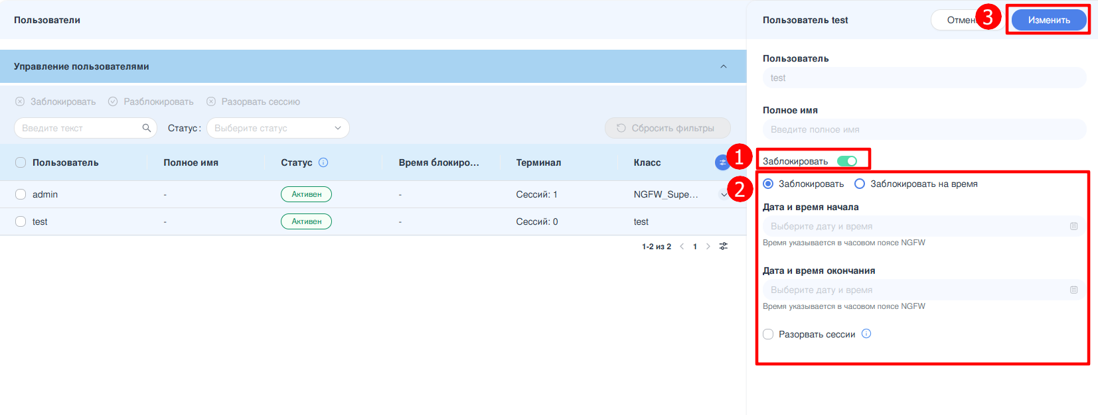1098x415 pixels.
Task: Click Разорвать сессию toolbar action
Action: click(253, 101)
